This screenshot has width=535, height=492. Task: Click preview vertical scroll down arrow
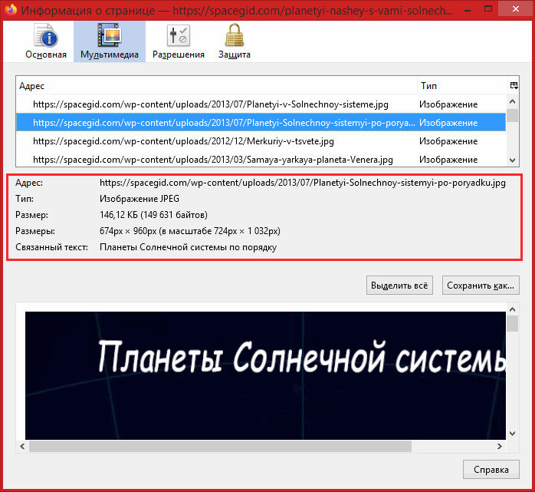[x=513, y=434]
